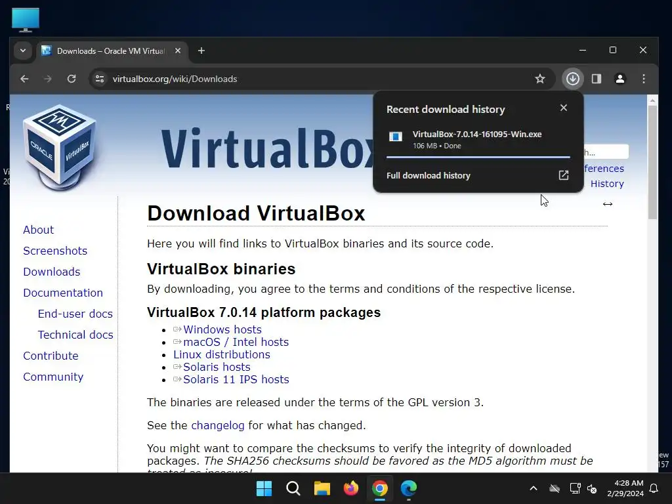Click the This PC desktop icon
Viewport: 672px width, 504px height.
tap(26, 19)
